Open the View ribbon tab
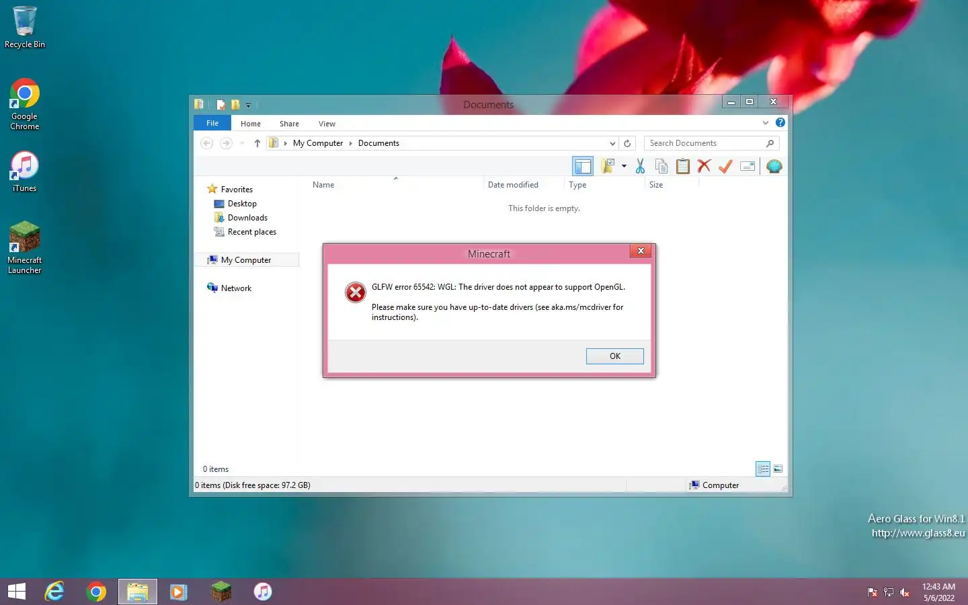The image size is (968, 605). point(327,124)
